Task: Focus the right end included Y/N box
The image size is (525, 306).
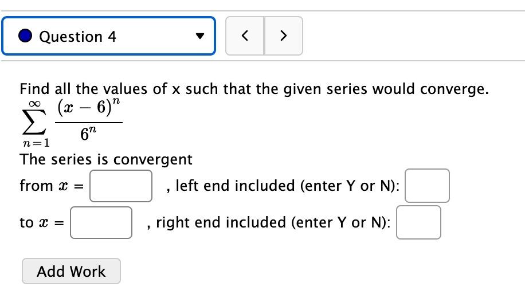Action: (x=419, y=222)
